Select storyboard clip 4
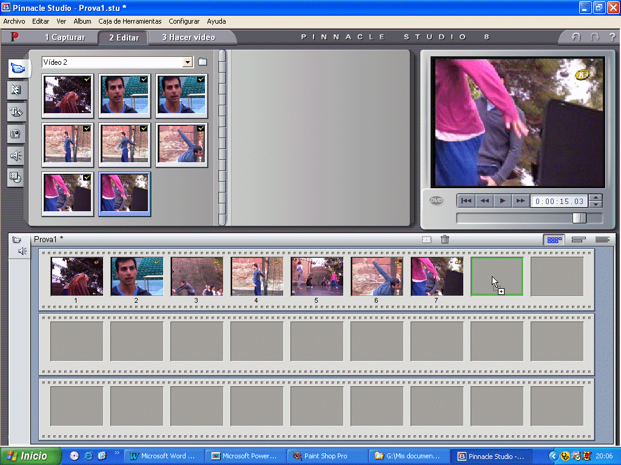 pos(257,276)
